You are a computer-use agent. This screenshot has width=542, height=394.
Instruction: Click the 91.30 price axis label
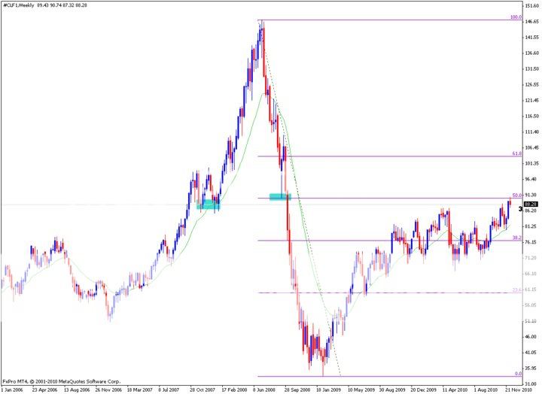pyautogui.click(x=531, y=195)
